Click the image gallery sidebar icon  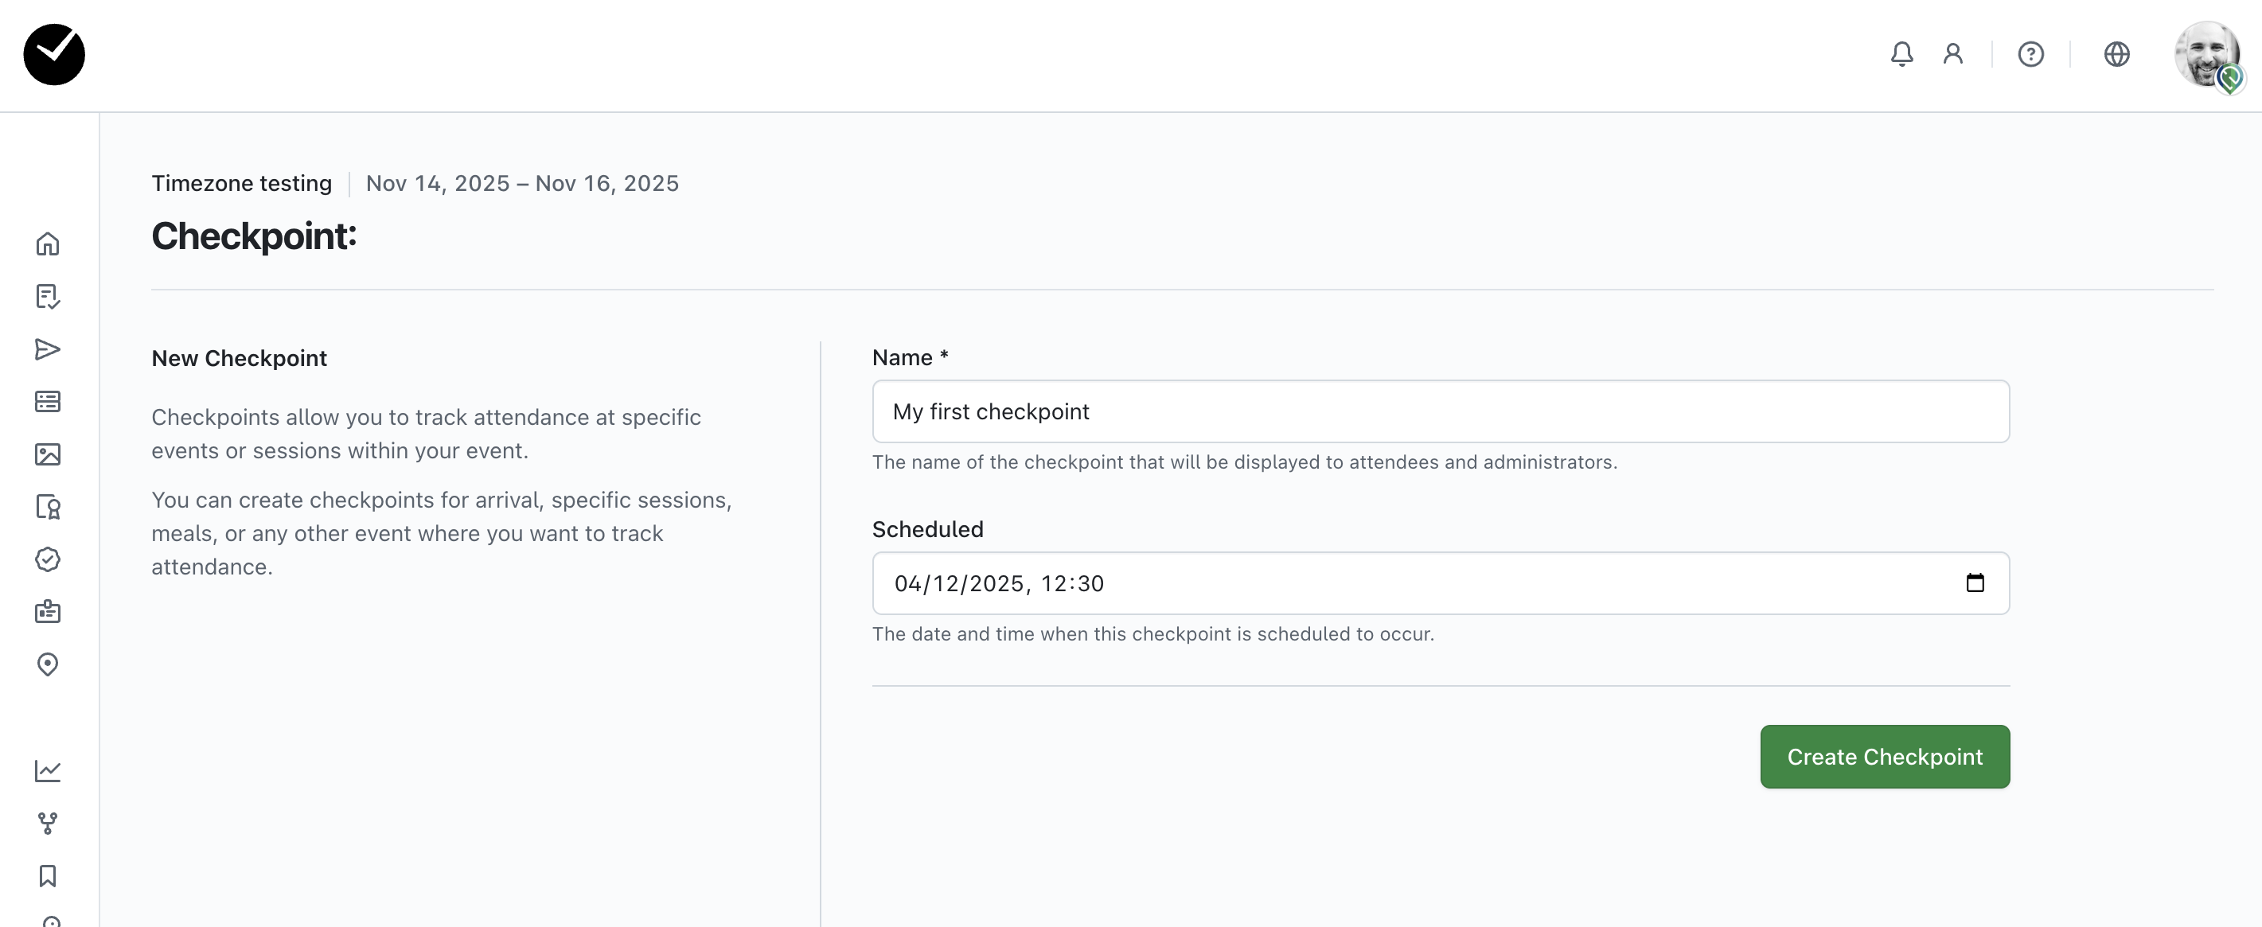click(48, 454)
